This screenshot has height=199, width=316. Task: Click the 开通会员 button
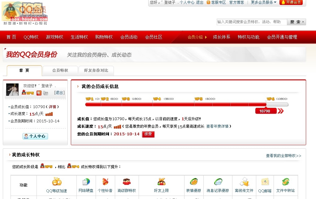[x=291, y=2]
